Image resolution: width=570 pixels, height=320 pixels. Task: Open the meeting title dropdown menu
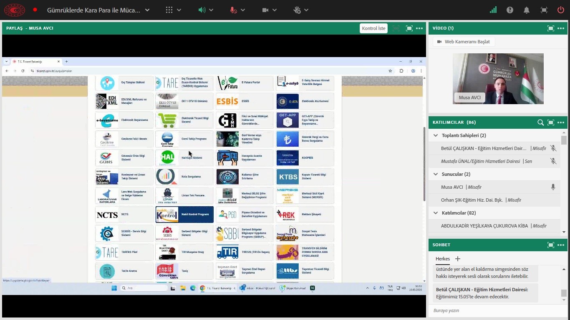(147, 10)
